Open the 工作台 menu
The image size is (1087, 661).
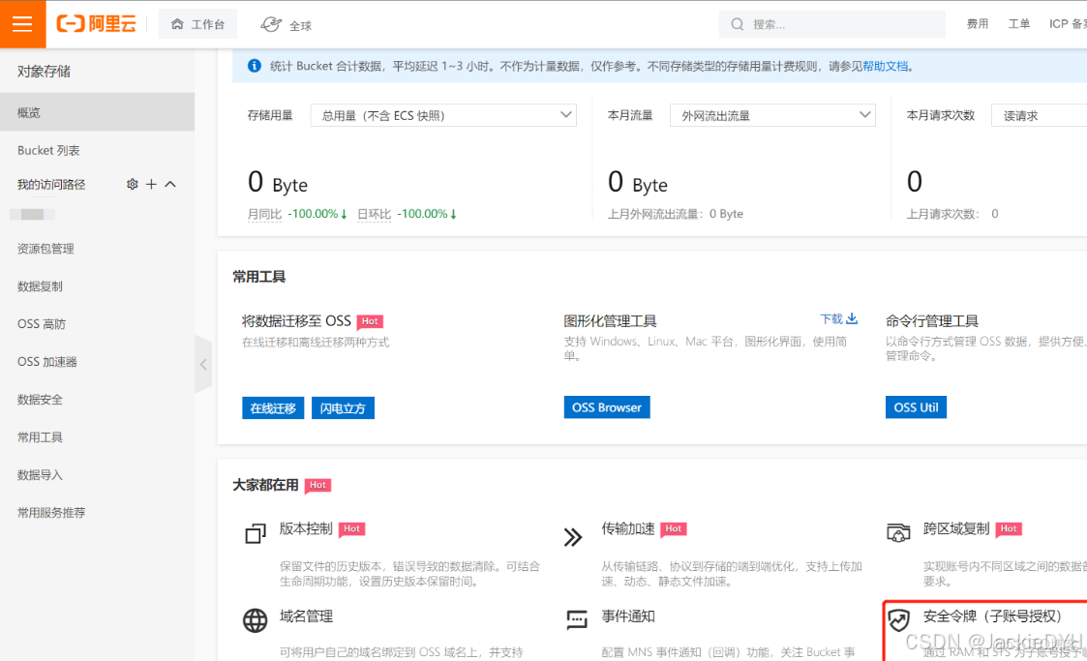coord(197,23)
